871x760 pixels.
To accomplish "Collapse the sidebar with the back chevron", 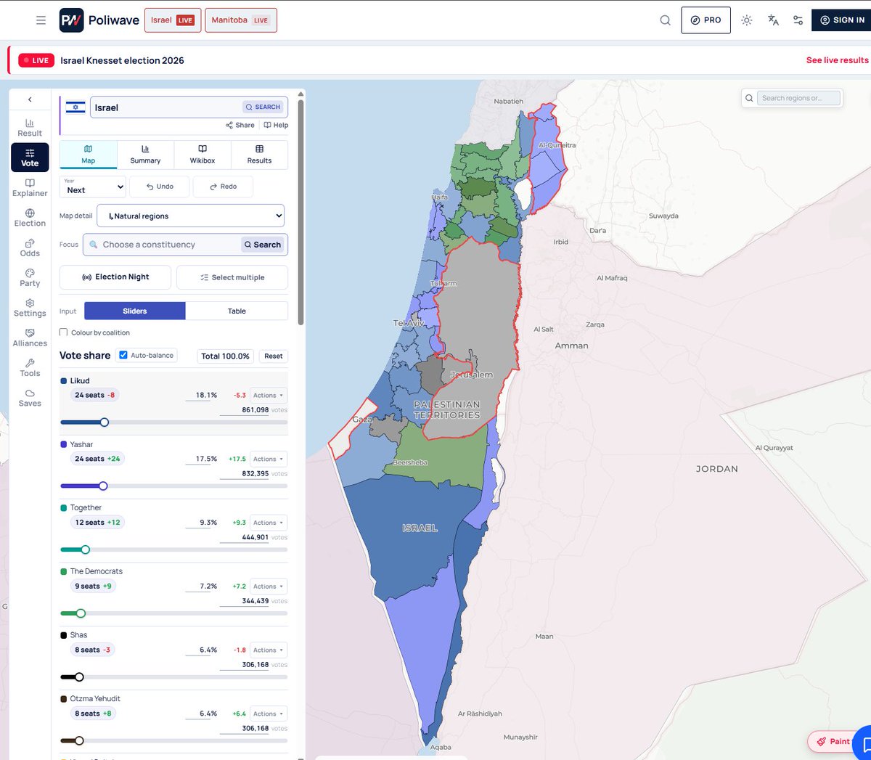I will point(30,99).
